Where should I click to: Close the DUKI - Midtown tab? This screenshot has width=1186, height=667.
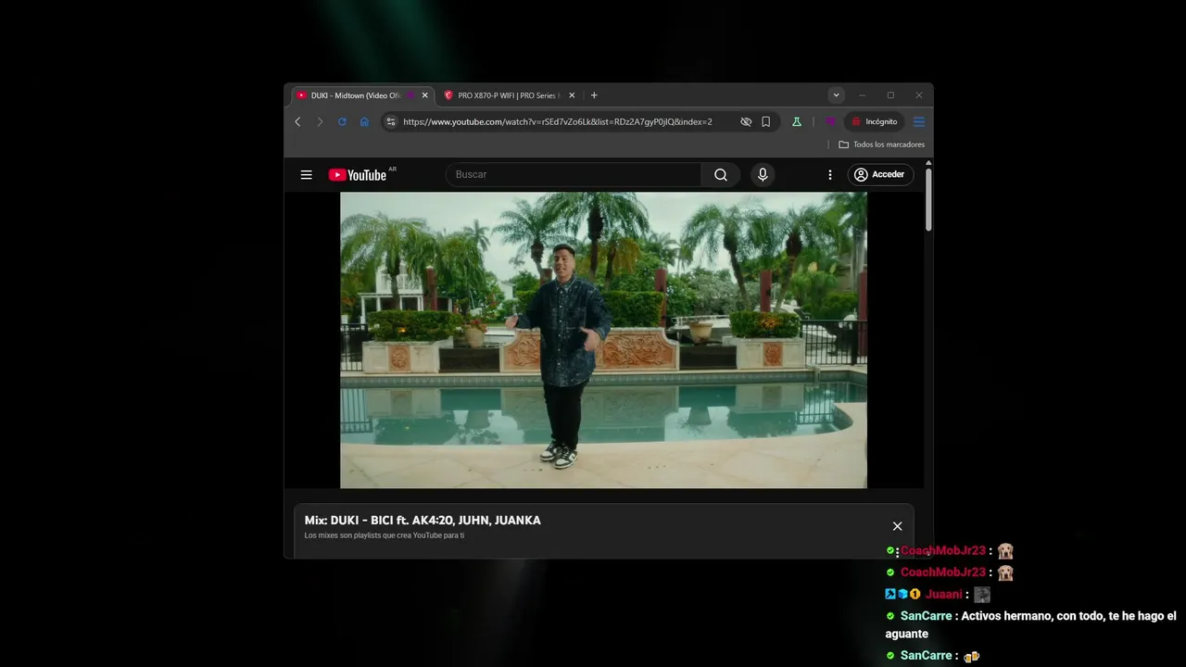click(425, 95)
